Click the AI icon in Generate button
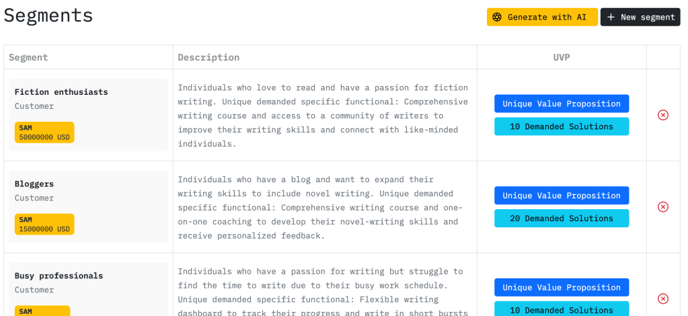This screenshot has width=688, height=316. tap(497, 17)
